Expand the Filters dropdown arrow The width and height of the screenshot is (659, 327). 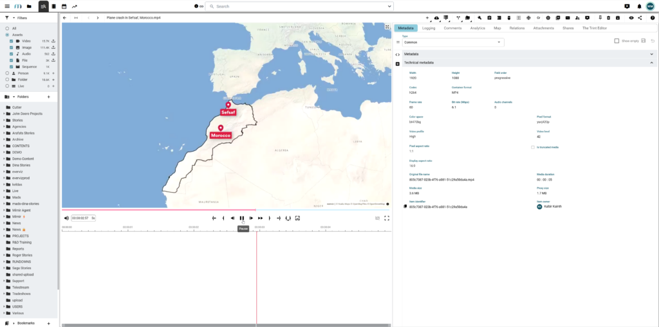14,18
